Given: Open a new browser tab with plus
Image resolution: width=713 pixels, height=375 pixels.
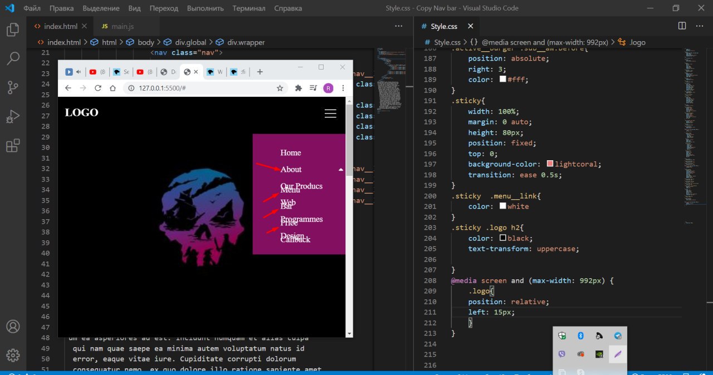Looking at the screenshot, I should click(x=260, y=72).
